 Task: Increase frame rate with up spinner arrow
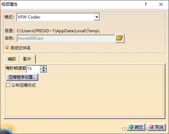pyautogui.click(x=43, y=68)
